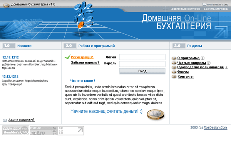Screen dimensions: 231x145
Task: Click the '1.0' section number badge
Action: coord(9,46)
